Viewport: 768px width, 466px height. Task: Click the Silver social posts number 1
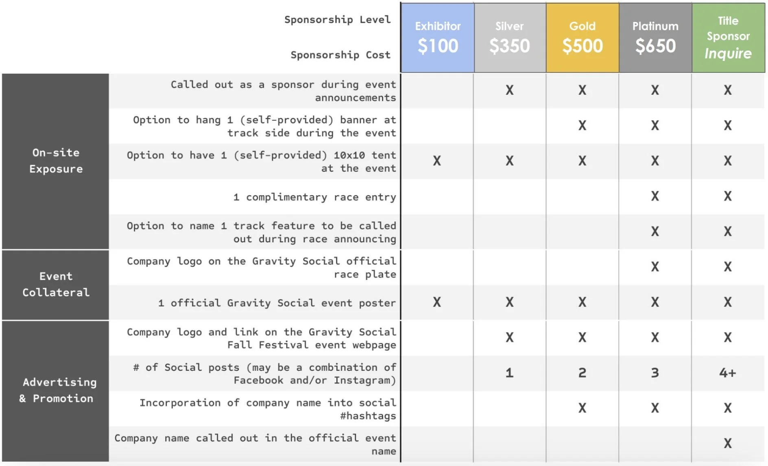pos(509,372)
